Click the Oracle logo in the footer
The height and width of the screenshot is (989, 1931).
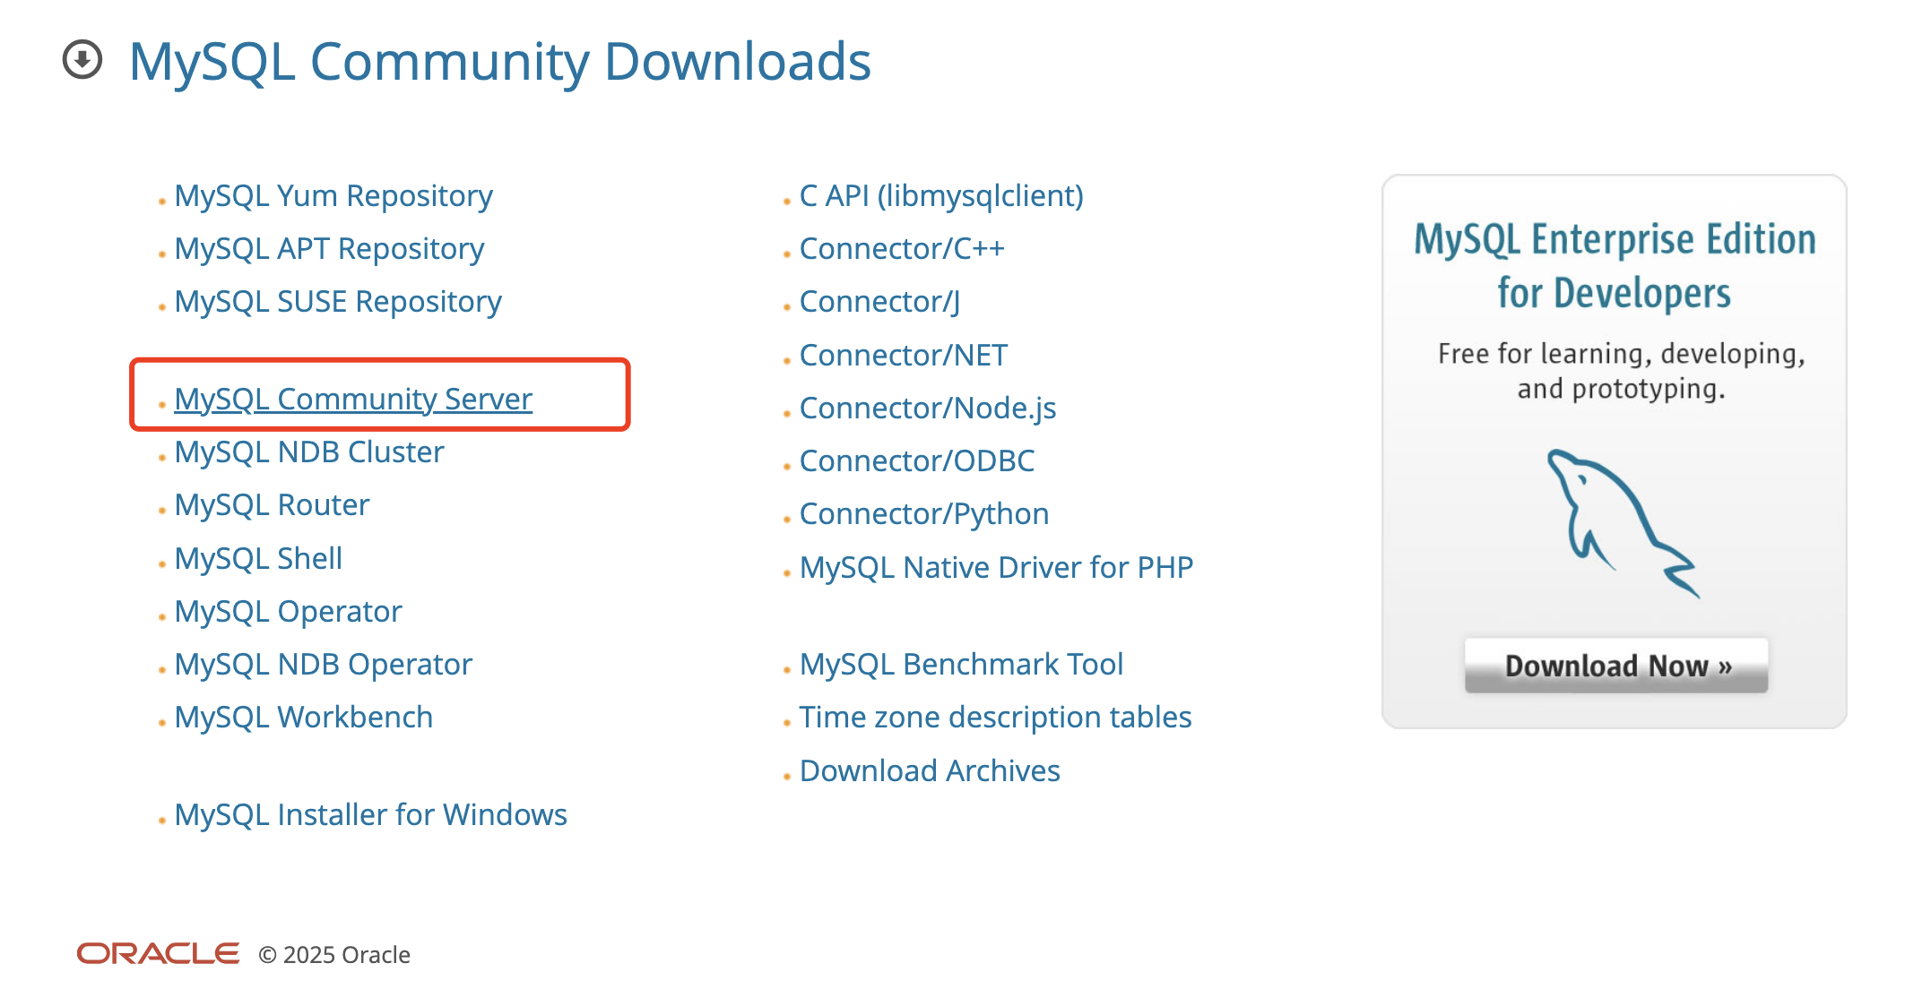[158, 953]
